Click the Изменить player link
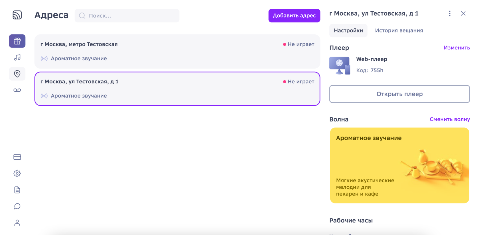479x235 pixels. tap(456, 48)
